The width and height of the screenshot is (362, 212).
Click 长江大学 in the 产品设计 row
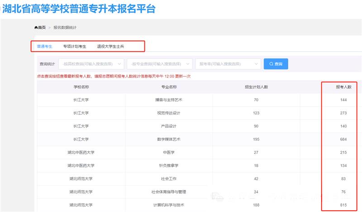81,126
